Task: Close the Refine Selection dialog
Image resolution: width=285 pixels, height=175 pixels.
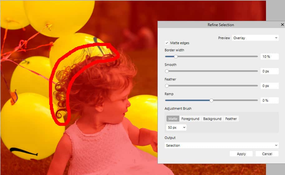Action: [282, 25]
